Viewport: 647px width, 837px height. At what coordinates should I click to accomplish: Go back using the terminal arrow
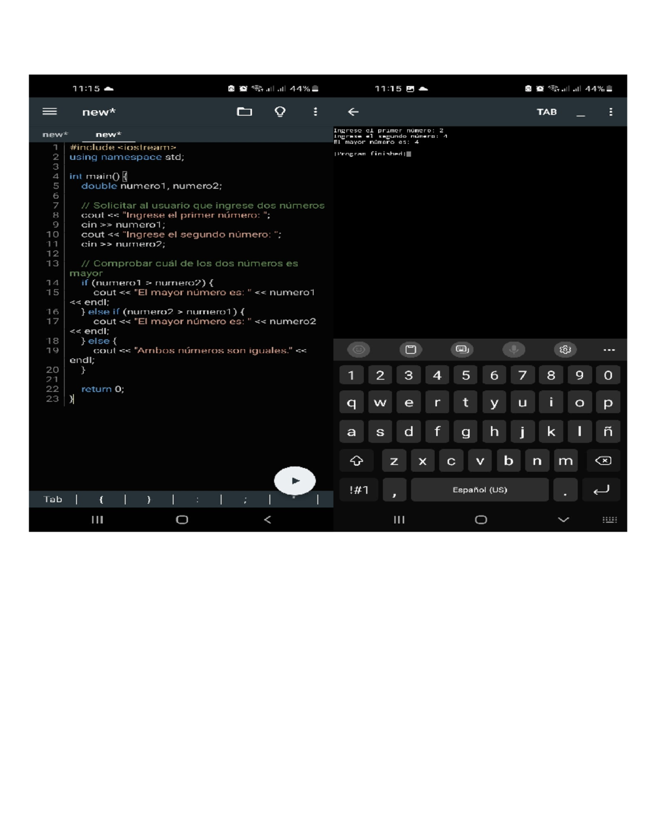[353, 112]
